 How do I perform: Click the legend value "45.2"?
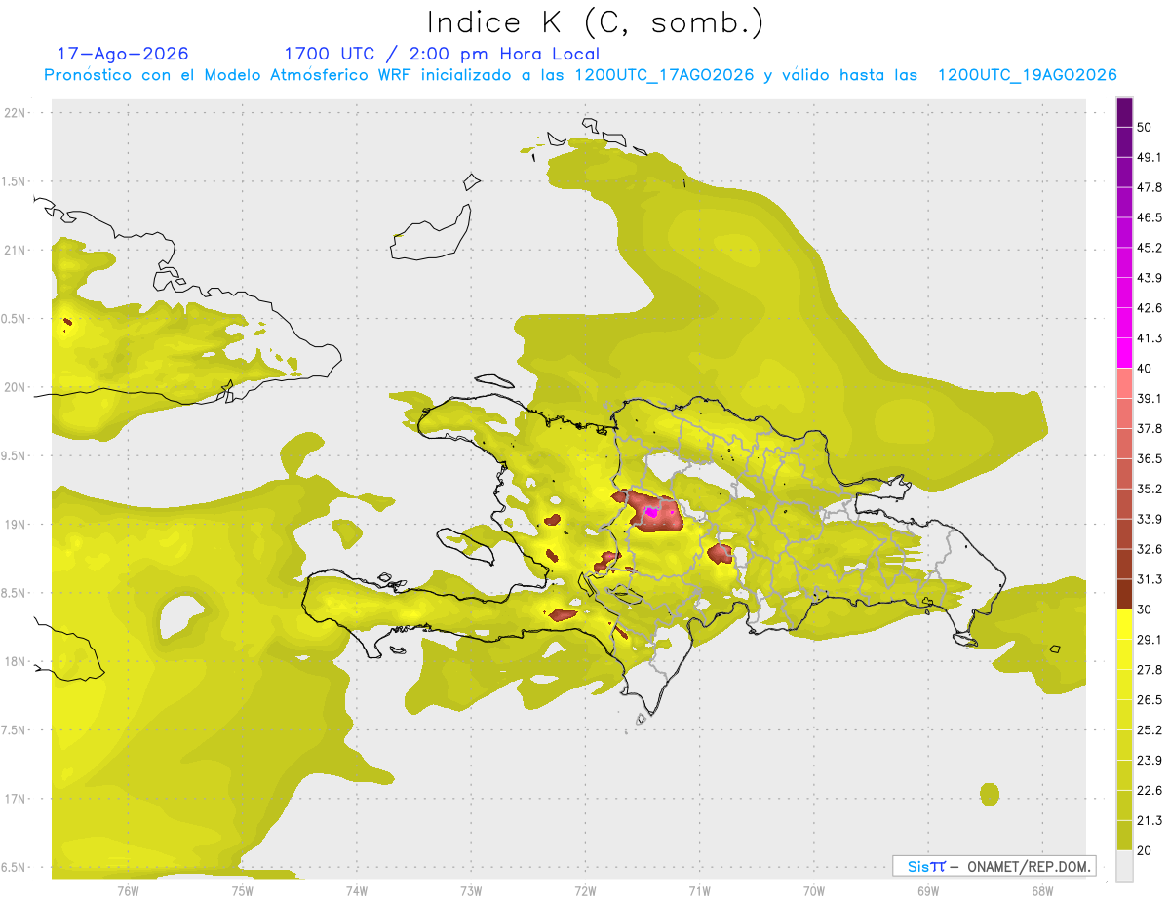1150,248
